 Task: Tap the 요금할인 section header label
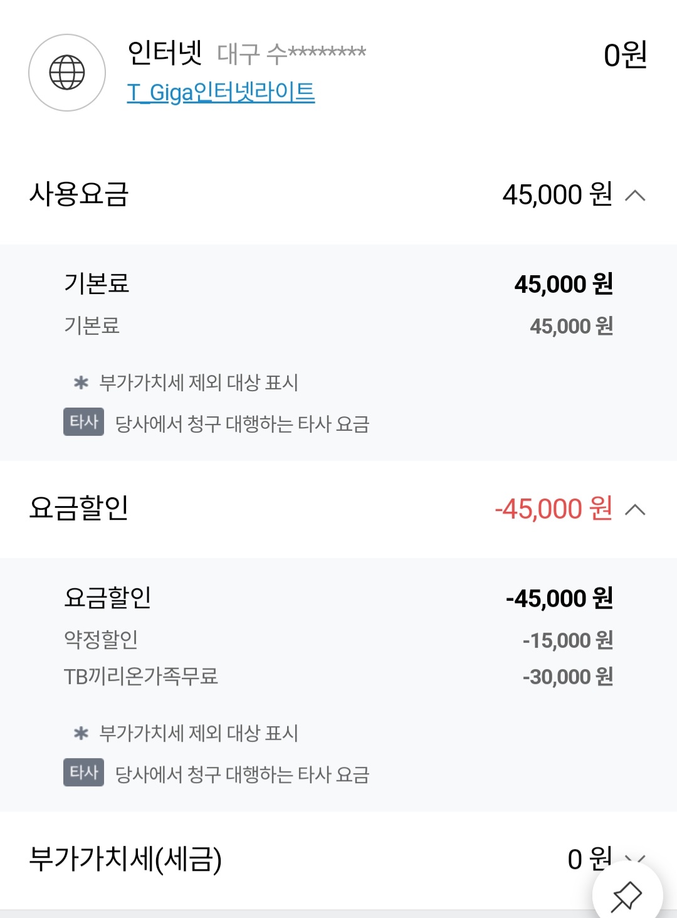(79, 508)
